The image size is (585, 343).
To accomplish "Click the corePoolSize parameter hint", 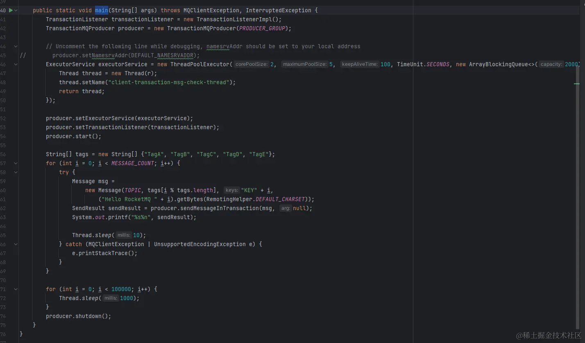I will 252,64.
